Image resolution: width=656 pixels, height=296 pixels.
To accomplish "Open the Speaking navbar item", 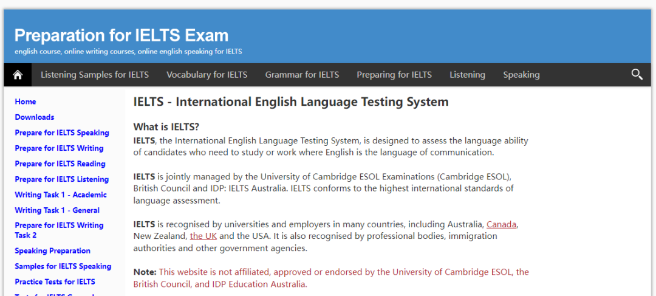I will click(x=521, y=75).
